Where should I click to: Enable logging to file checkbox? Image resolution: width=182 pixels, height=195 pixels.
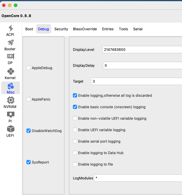point(75,164)
